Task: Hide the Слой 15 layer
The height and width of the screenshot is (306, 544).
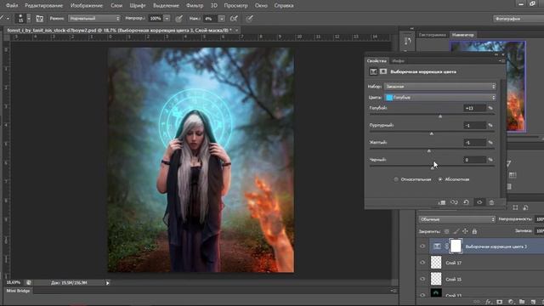Action: tap(422, 279)
